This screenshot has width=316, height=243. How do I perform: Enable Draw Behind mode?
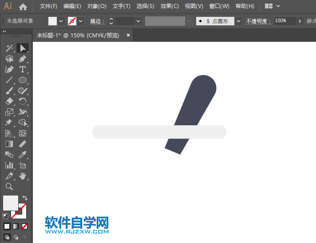tap(16, 237)
